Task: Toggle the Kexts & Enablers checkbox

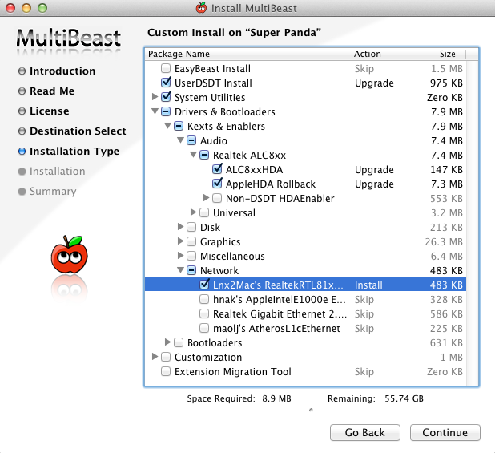Action: tap(179, 126)
